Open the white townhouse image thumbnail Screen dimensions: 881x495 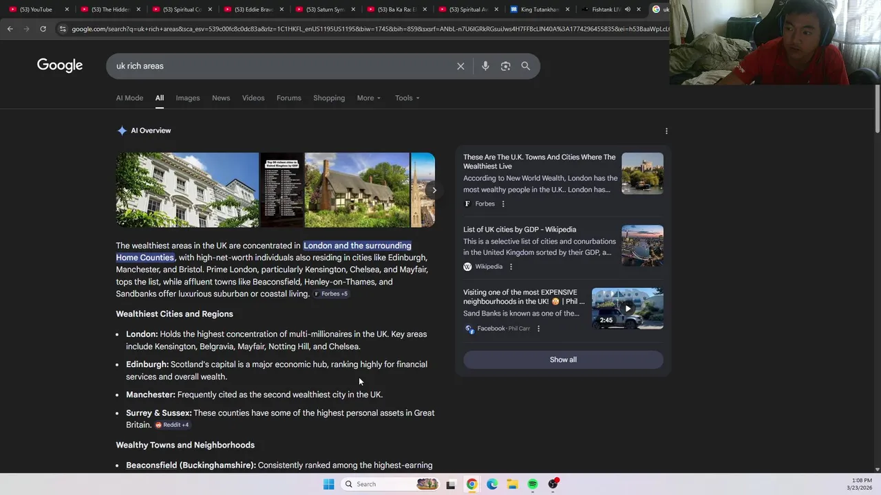187,190
